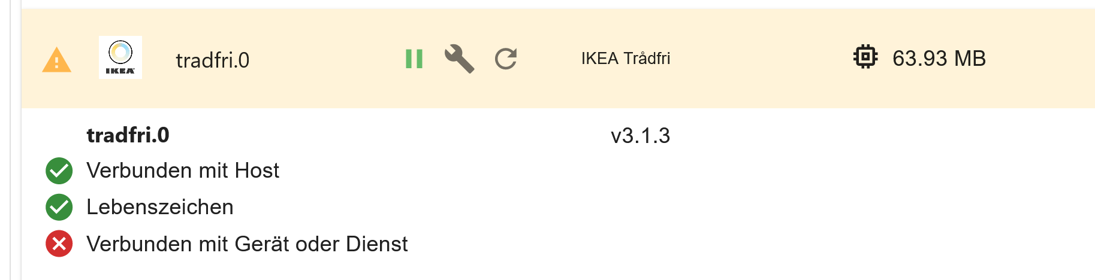Click the yellow warning triangle icon

[x=57, y=60]
